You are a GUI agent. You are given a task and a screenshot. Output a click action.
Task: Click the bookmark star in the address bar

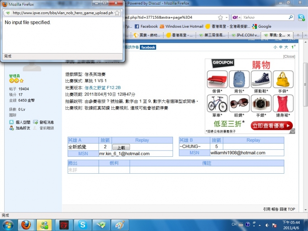point(220,17)
